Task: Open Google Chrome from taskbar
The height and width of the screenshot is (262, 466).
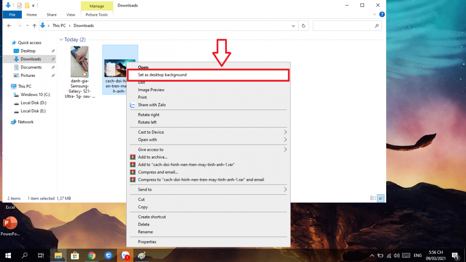Action: pos(92,255)
